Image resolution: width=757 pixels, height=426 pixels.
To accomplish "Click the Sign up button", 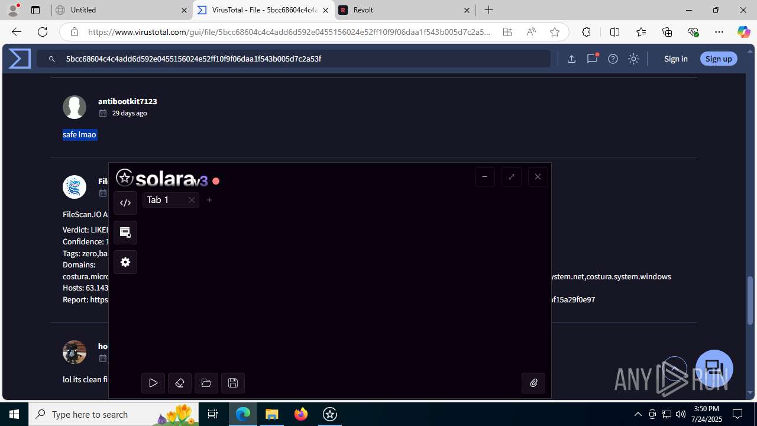I will tap(719, 59).
